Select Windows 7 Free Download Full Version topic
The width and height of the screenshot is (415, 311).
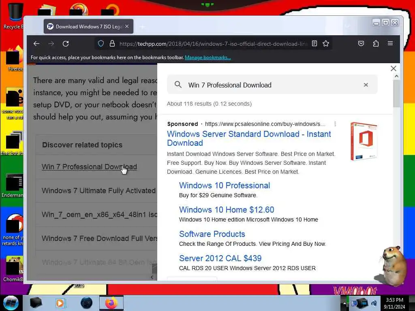point(99,238)
